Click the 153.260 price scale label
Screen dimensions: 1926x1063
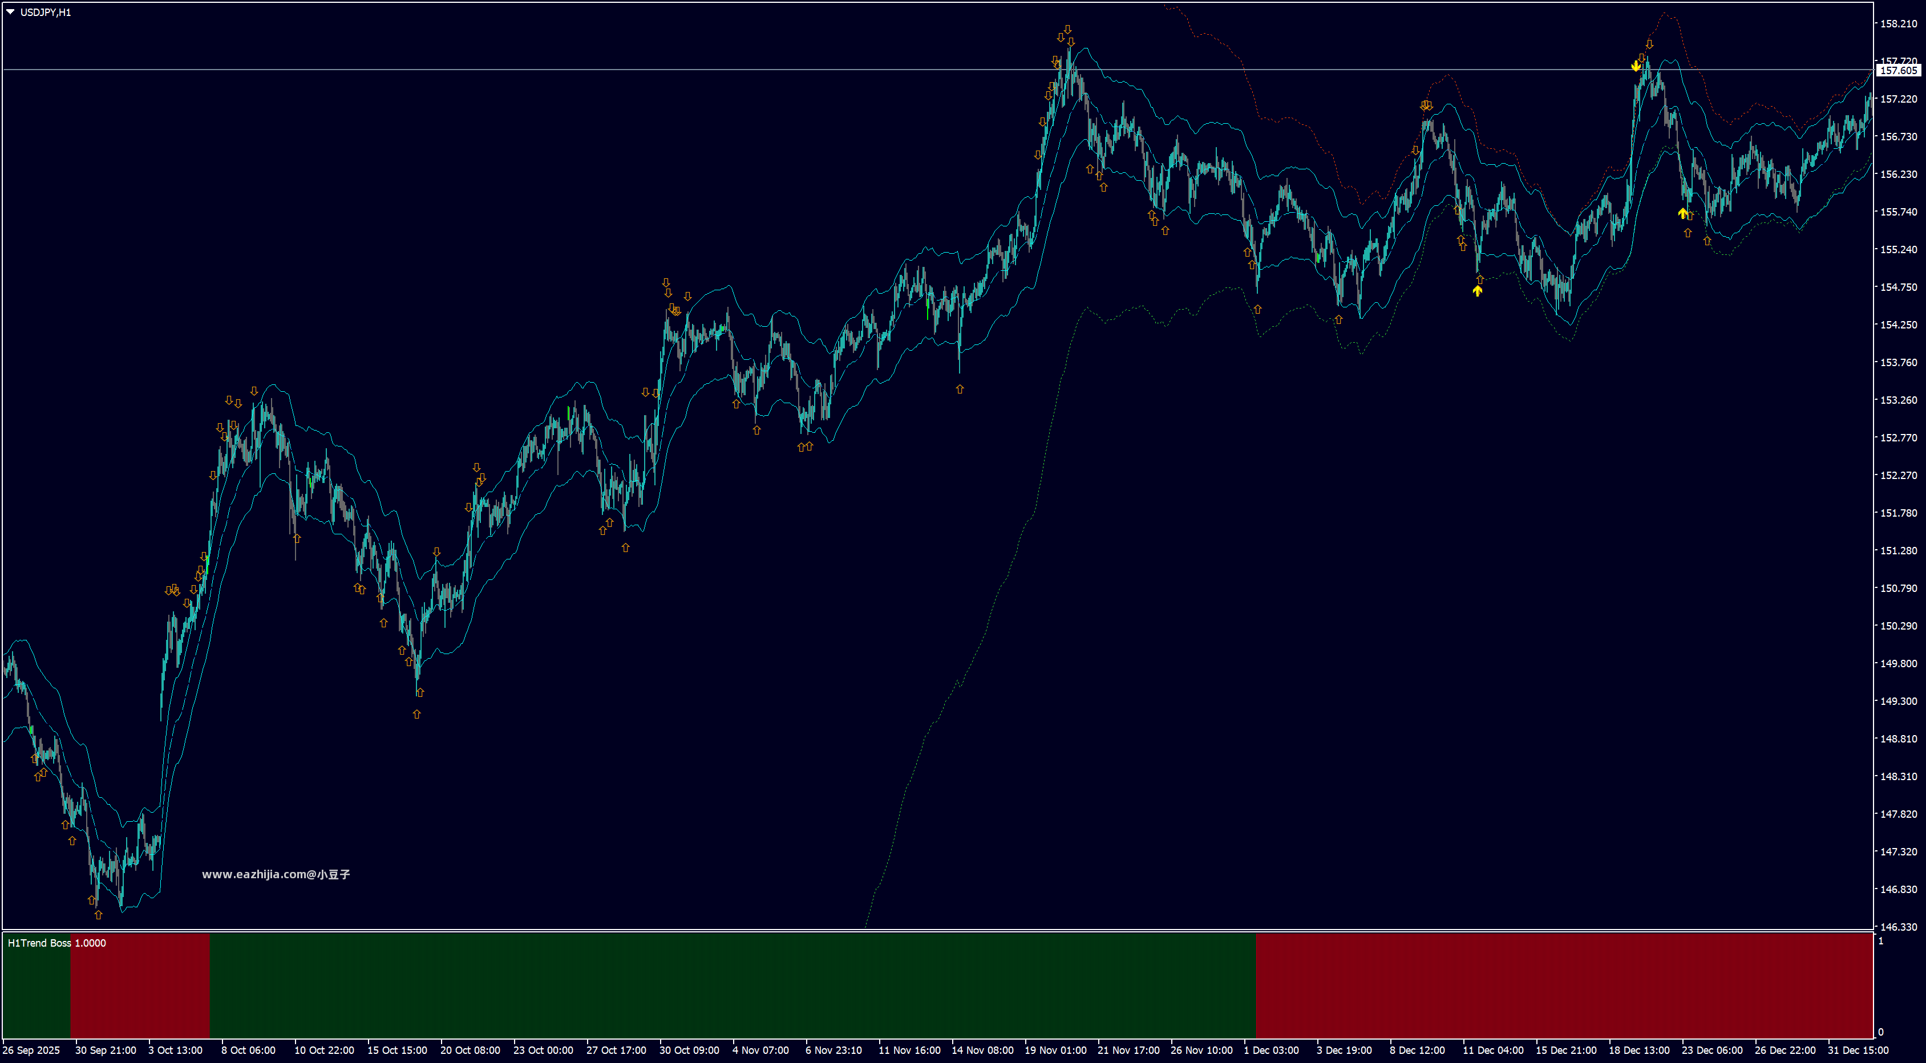1899,400
